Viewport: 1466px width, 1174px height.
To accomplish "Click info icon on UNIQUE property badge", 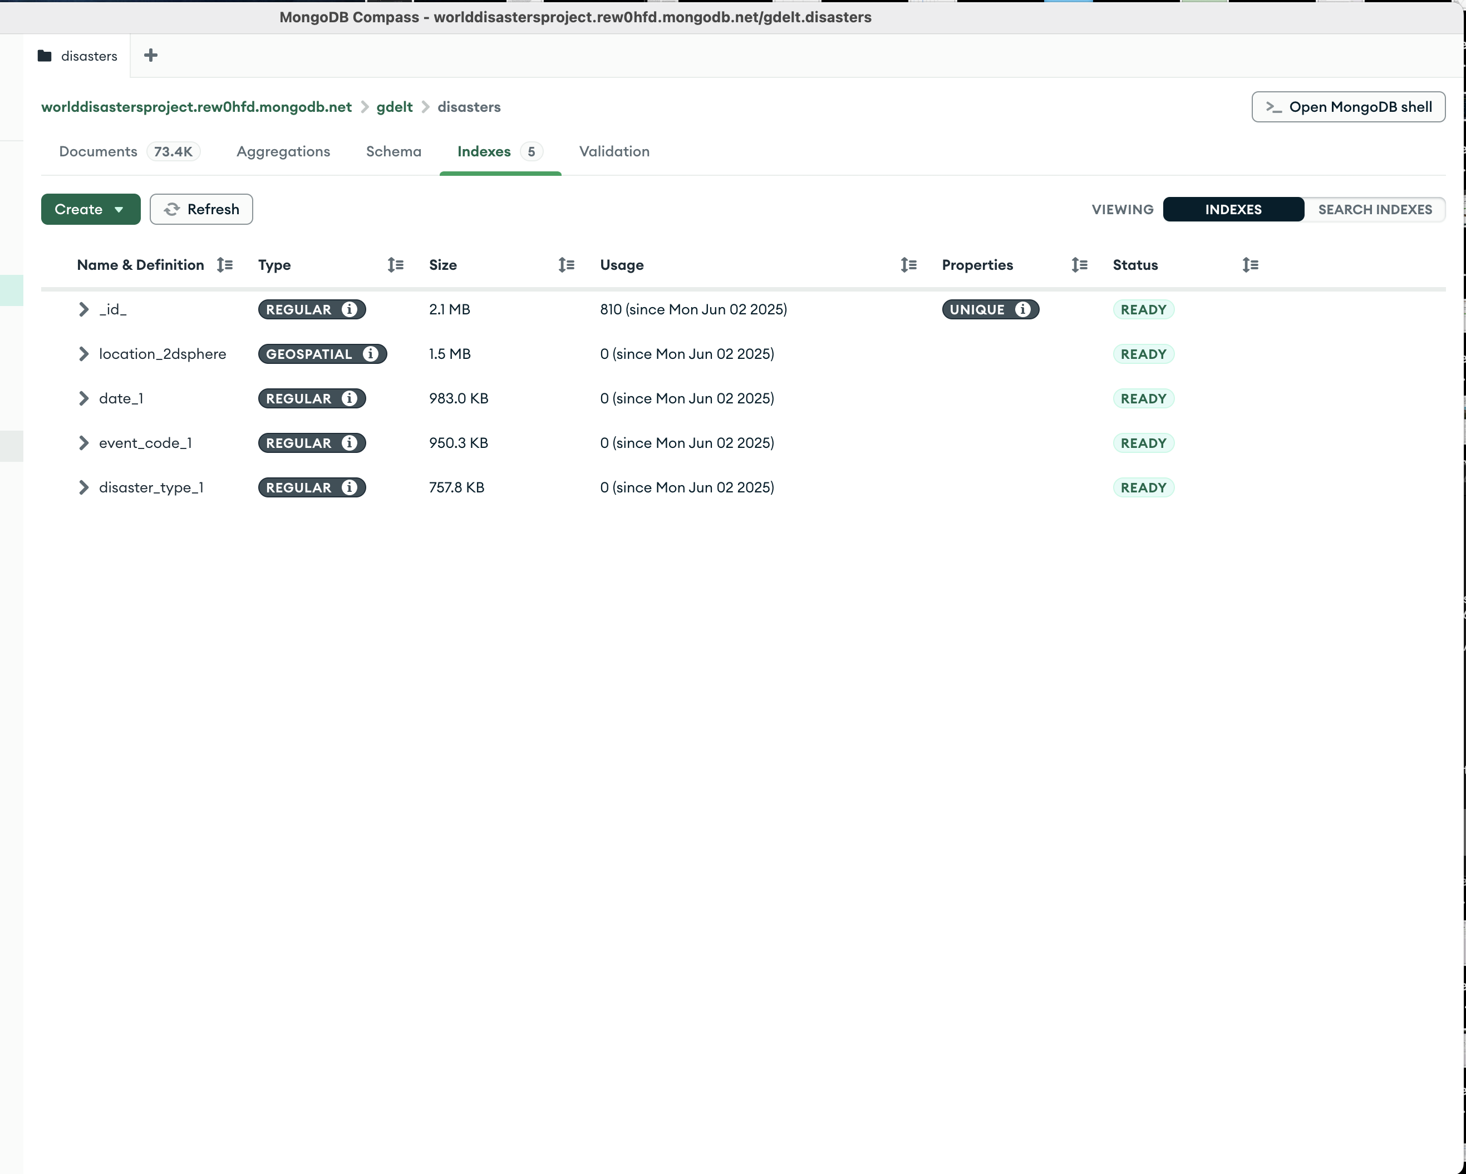I will tap(1022, 309).
